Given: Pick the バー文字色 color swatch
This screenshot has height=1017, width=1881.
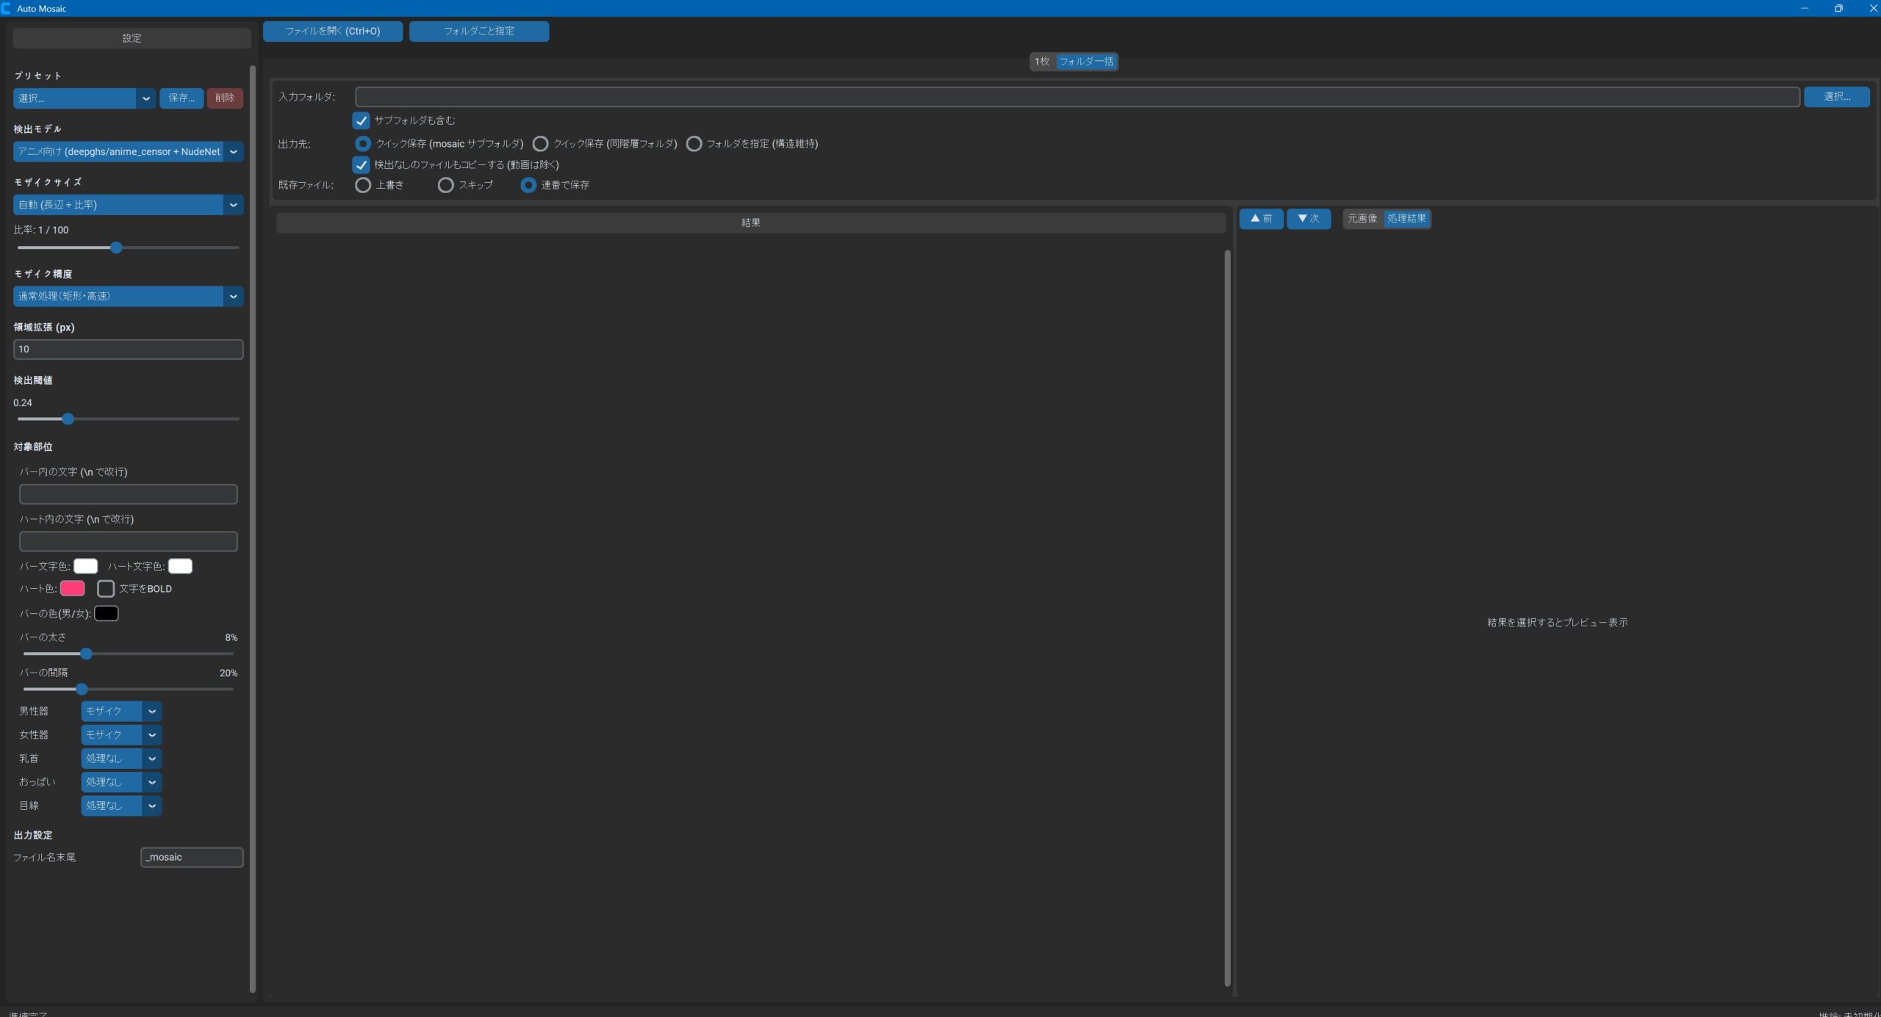Looking at the screenshot, I should tap(86, 566).
